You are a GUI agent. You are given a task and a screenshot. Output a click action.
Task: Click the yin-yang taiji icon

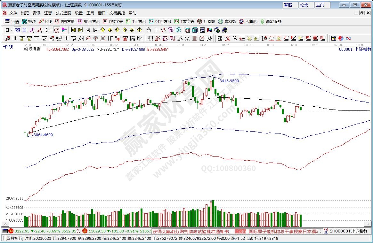tap(341, 38)
